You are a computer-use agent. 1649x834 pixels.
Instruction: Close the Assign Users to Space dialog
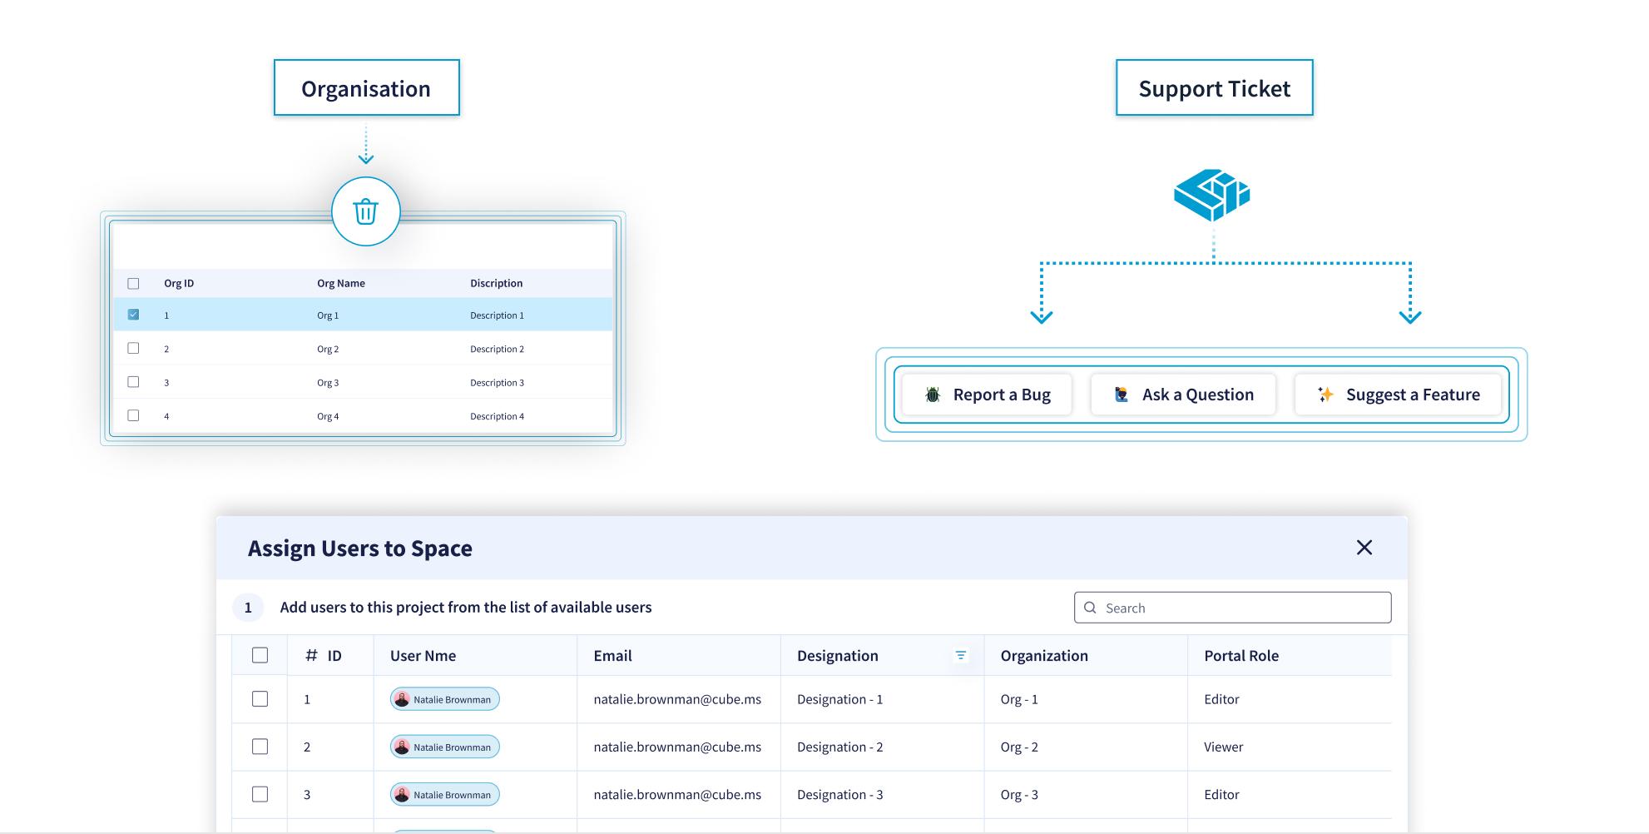(1364, 548)
